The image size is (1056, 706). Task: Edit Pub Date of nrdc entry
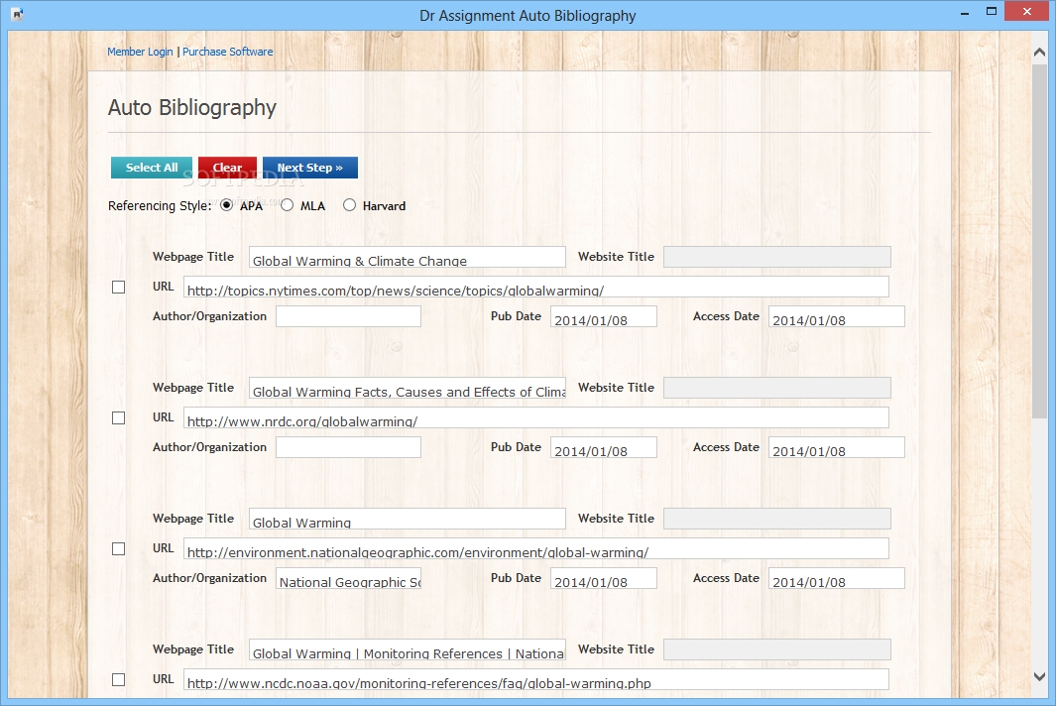[x=604, y=446]
